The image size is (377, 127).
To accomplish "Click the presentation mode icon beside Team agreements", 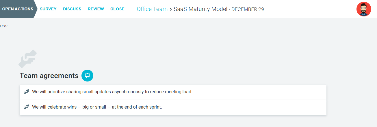I will [x=87, y=75].
